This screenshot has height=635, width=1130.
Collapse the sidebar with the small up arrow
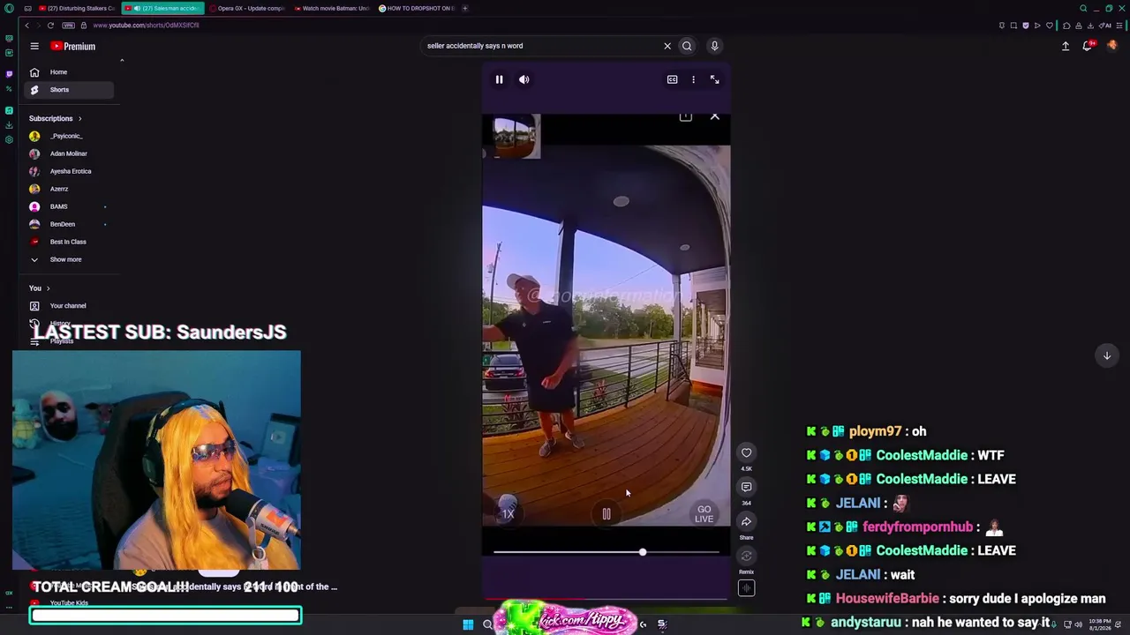(122, 60)
